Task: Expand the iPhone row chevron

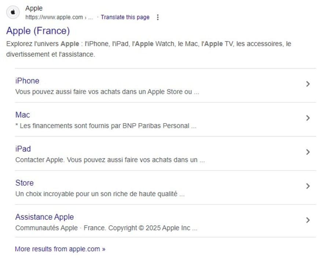Action: [308, 84]
